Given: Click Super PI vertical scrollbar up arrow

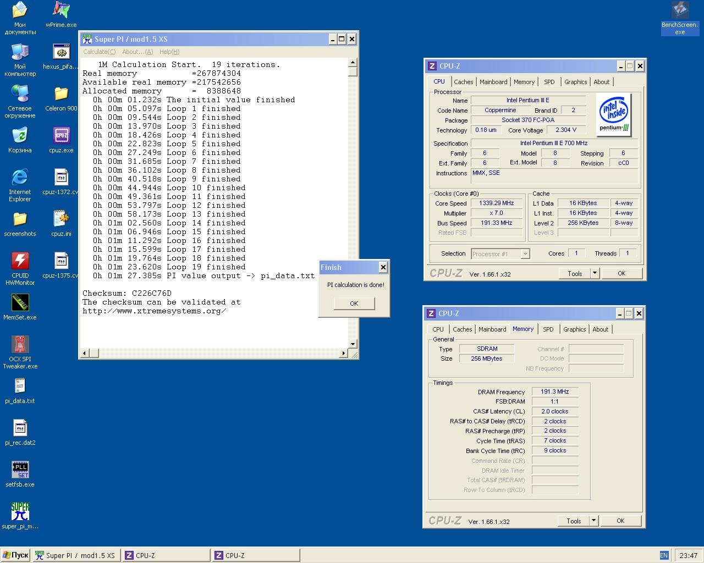Looking at the screenshot, I should coord(353,63).
